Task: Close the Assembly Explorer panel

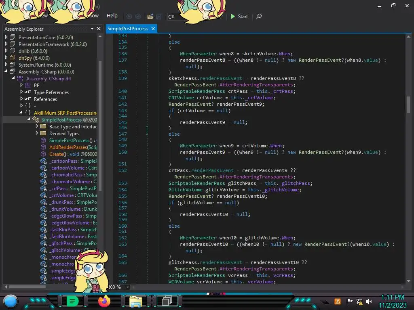Action: click(x=99, y=29)
